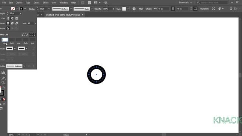Switch to the Untitled-1 document tab

pos(63,15)
